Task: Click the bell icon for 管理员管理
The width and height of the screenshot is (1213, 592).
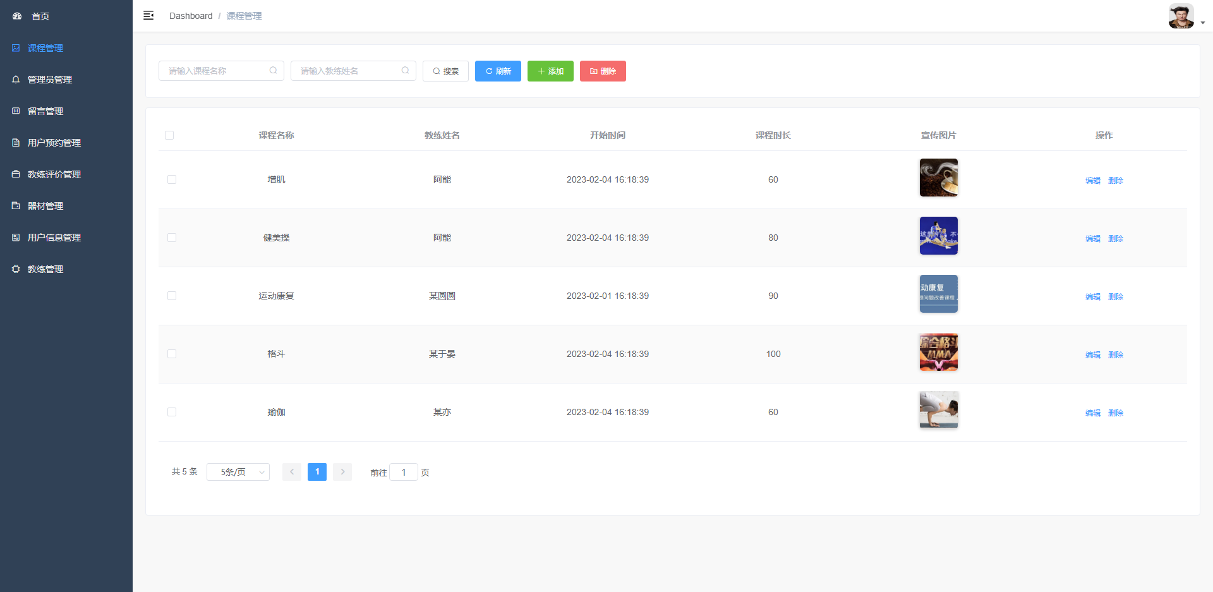Action: [x=16, y=80]
